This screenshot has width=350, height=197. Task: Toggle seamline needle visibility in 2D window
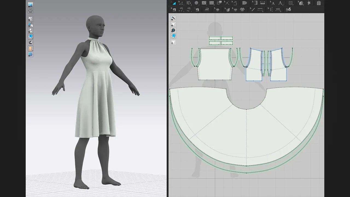[x=173, y=18]
